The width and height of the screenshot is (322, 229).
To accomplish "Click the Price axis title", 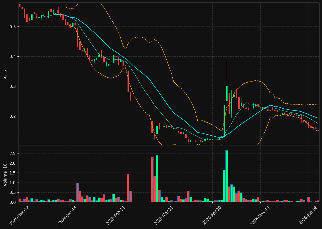I will tap(6, 74).
